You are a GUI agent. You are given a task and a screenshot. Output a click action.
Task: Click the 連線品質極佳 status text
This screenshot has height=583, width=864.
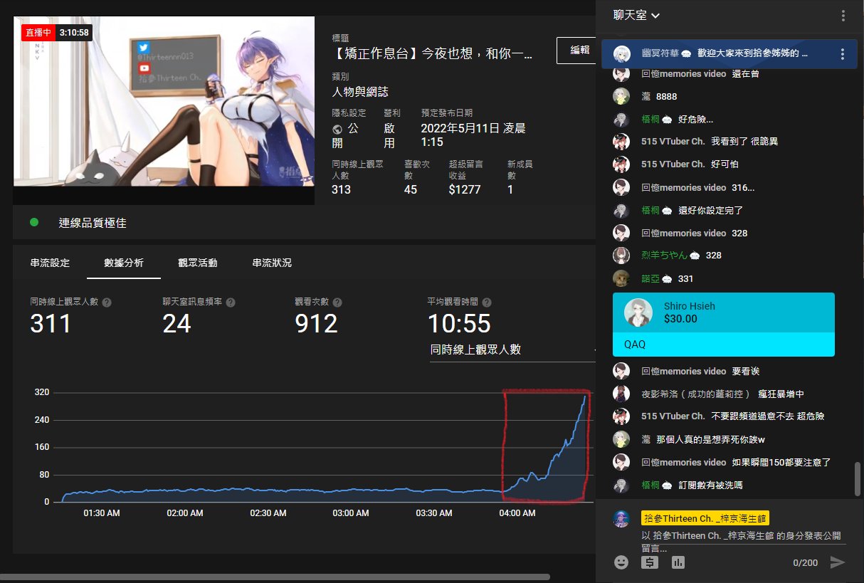coord(93,223)
